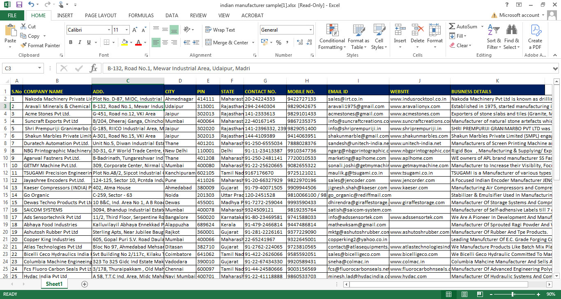The height and width of the screenshot is (299, 561).
Task: Toggle Italic text formatting
Action: tap(80, 42)
